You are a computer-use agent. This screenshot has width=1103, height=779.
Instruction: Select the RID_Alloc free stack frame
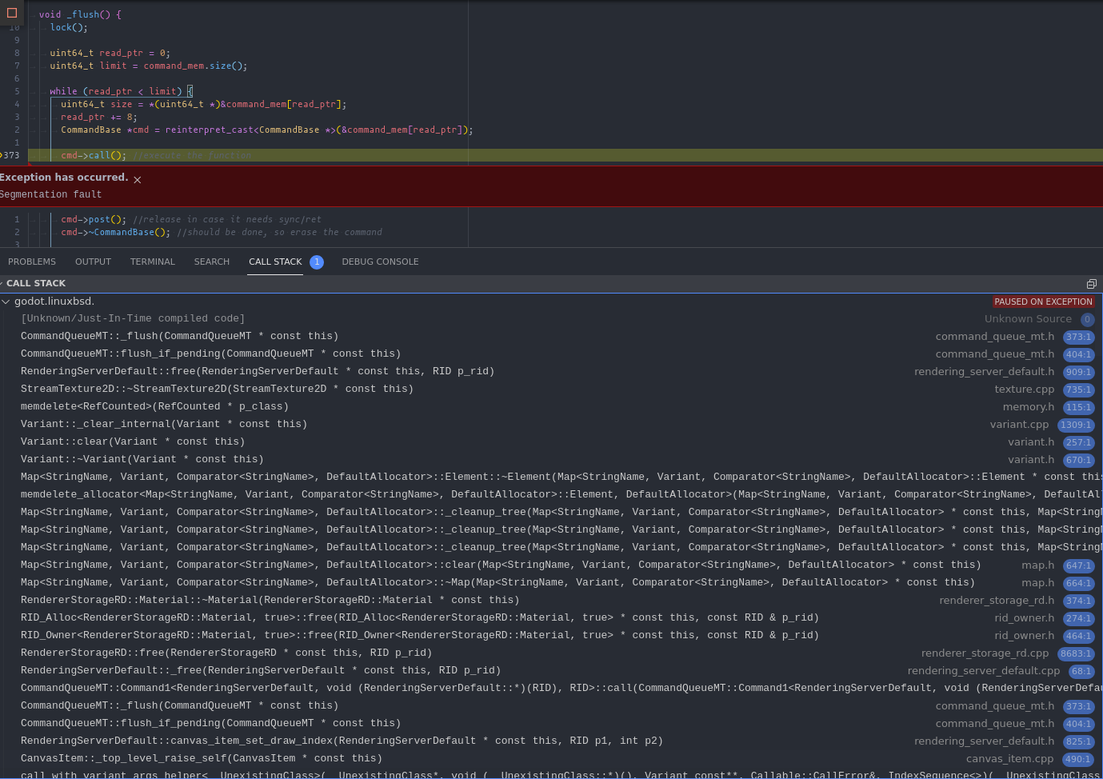pyautogui.click(x=551, y=618)
